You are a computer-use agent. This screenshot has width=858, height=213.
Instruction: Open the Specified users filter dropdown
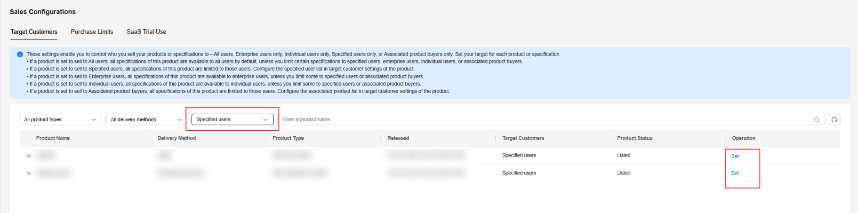coord(232,119)
